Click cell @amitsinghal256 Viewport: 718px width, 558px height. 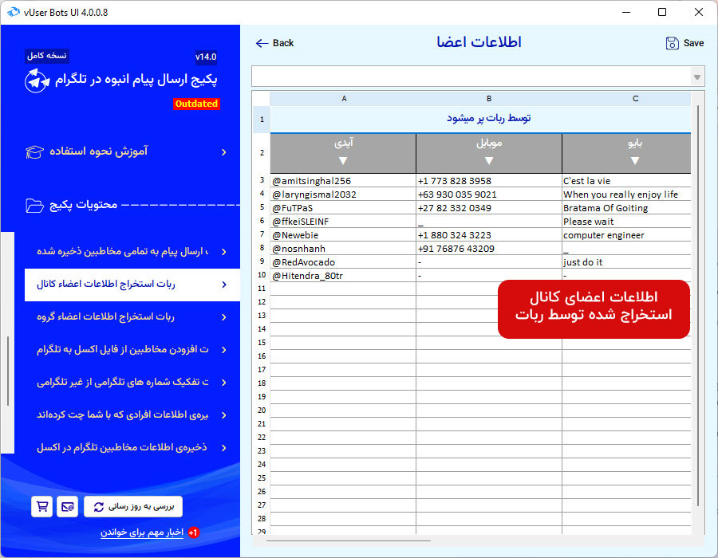pos(343,181)
